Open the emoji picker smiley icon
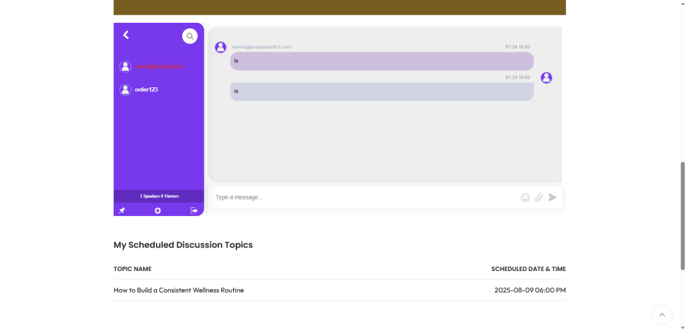The image size is (686, 332). click(x=525, y=197)
